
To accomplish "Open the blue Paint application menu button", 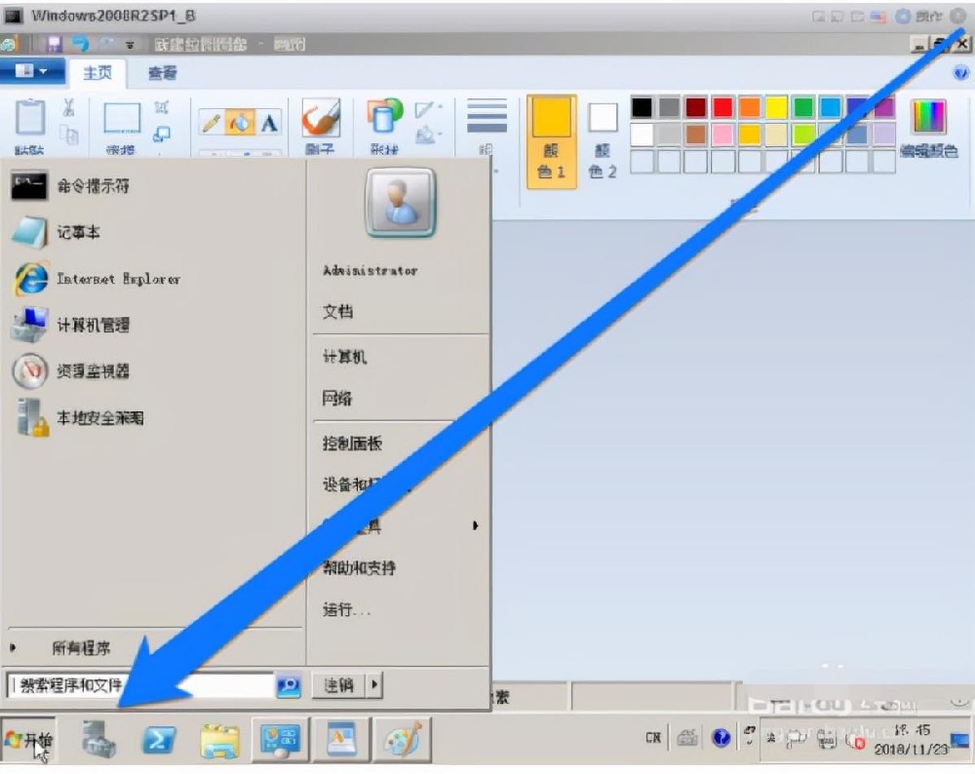I will click(32, 71).
